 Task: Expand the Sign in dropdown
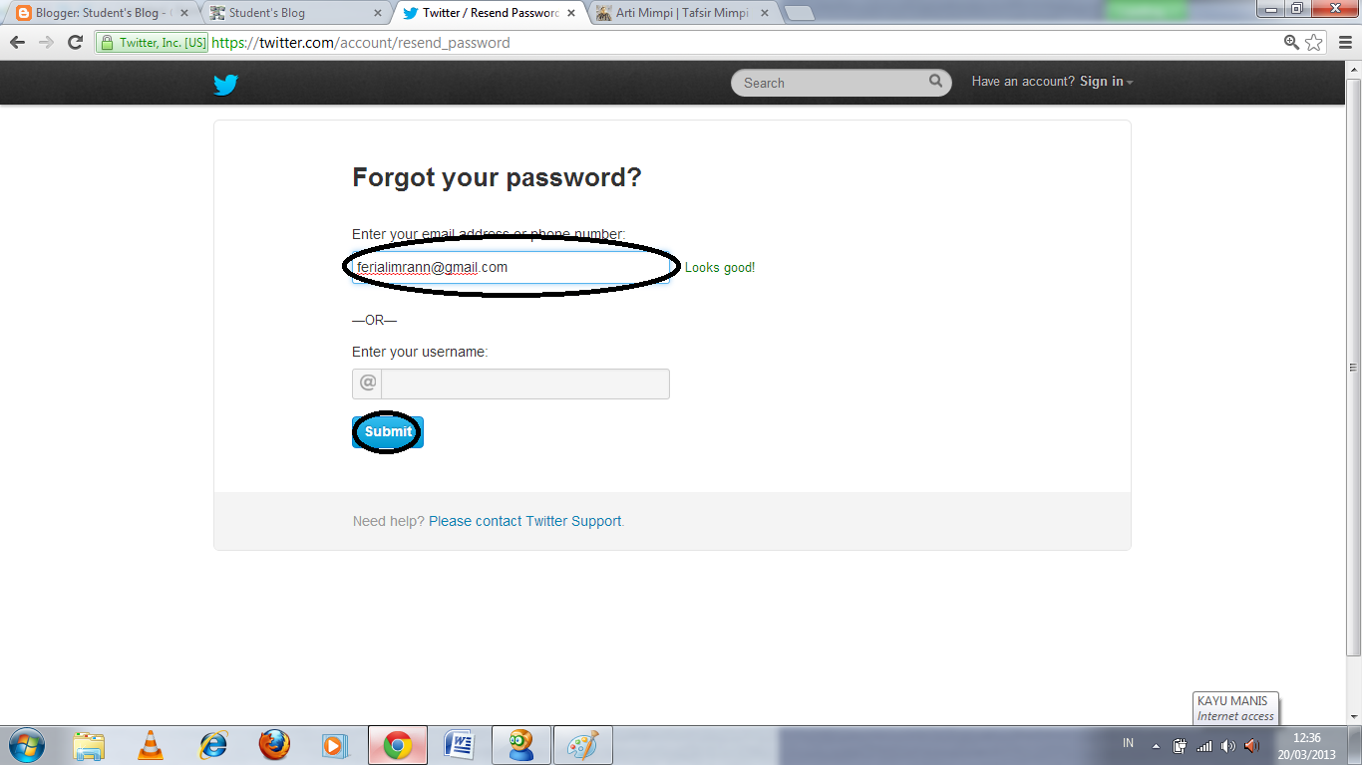click(x=1106, y=82)
